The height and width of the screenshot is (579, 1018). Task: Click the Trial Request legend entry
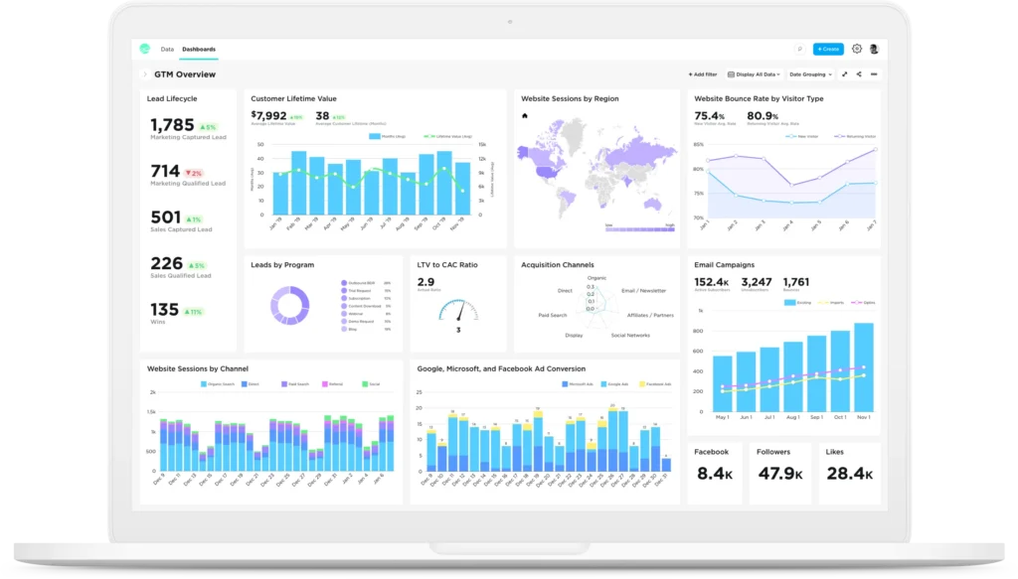(x=366, y=291)
